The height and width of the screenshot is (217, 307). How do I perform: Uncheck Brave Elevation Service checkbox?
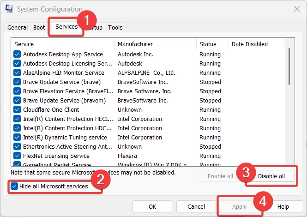[17, 91]
